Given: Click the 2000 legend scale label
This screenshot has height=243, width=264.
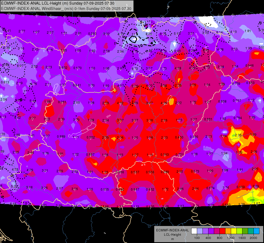Looking at the screenshot, I should pos(253,238).
